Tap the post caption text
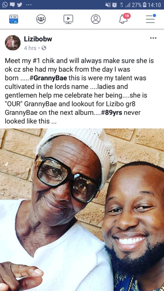Screen dimensions: 164x291 pyautogui.click(x=79, y=91)
